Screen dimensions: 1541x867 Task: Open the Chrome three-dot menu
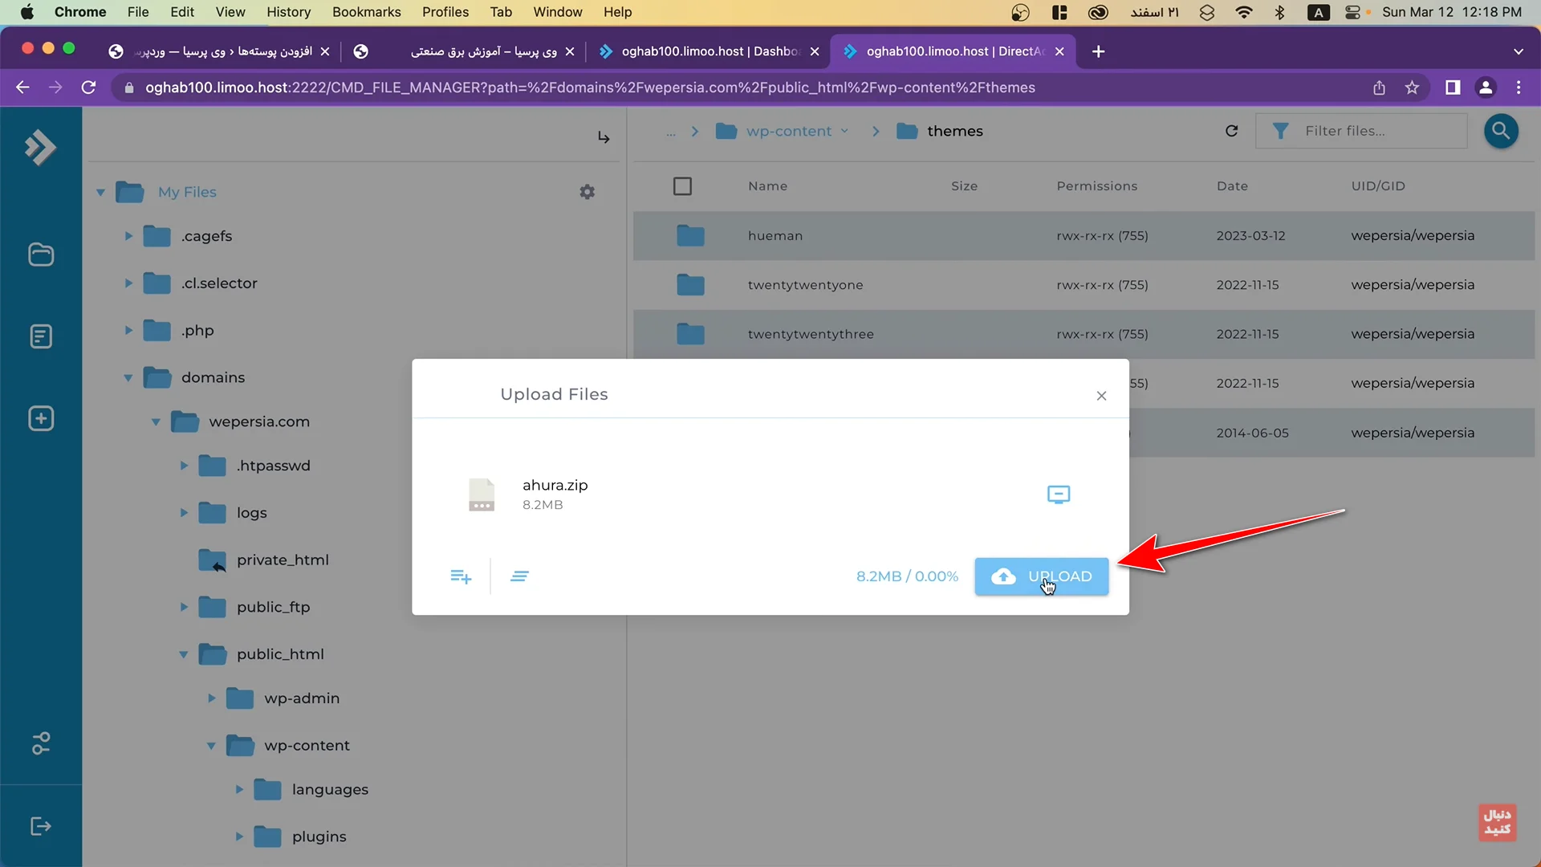(1519, 88)
